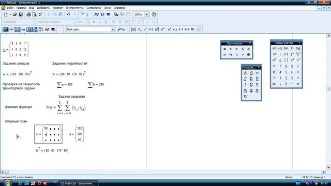Image resolution: width=331 pixels, height=186 pixels.
Task: Open the Calculator toolbar from the Math palette
Action: (6, 29)
